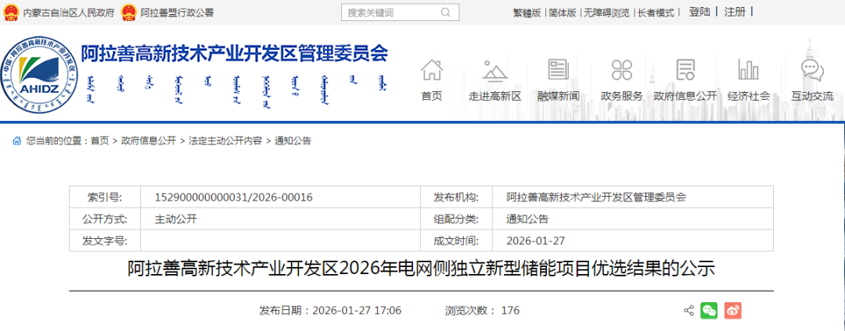Click the 首页 house icon
The image size is (845, 331).
(x=431, y=70)
